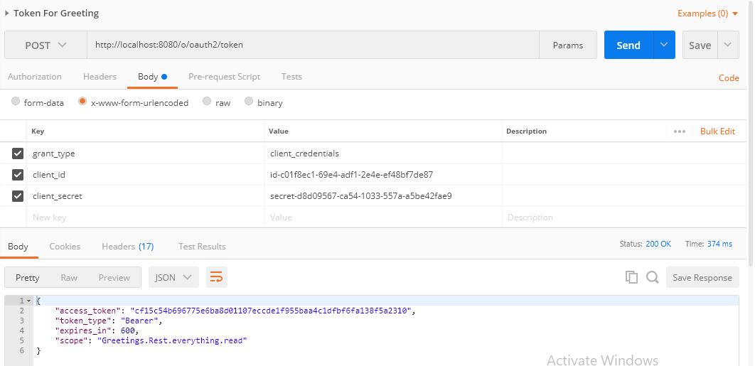Screen dimensions: 755x366
Task: Switch to the Headers request tab
Action: (100, 77)
